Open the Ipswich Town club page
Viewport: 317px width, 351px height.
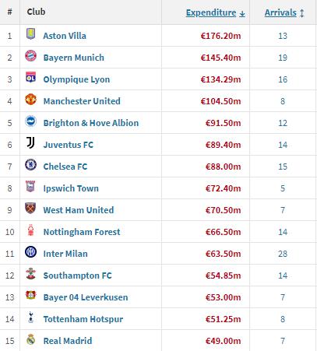click(71, 188)
